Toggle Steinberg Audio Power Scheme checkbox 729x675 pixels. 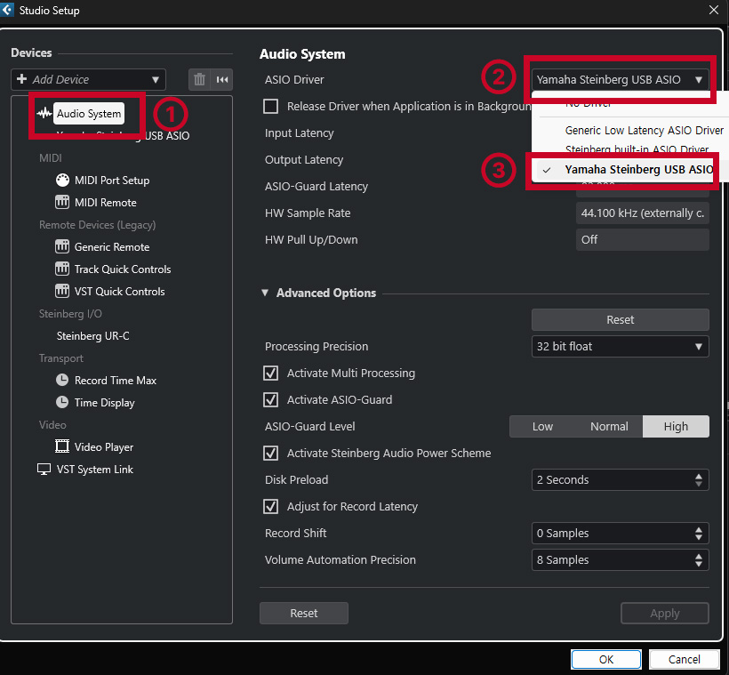pyautogui.click(x=271, y=453)
